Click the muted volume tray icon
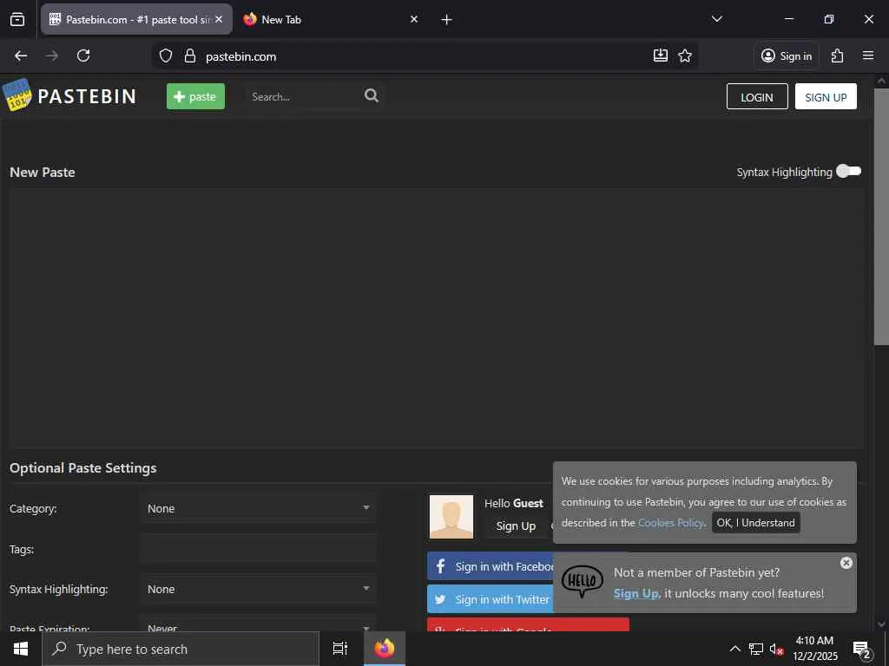 click(776, 649)
